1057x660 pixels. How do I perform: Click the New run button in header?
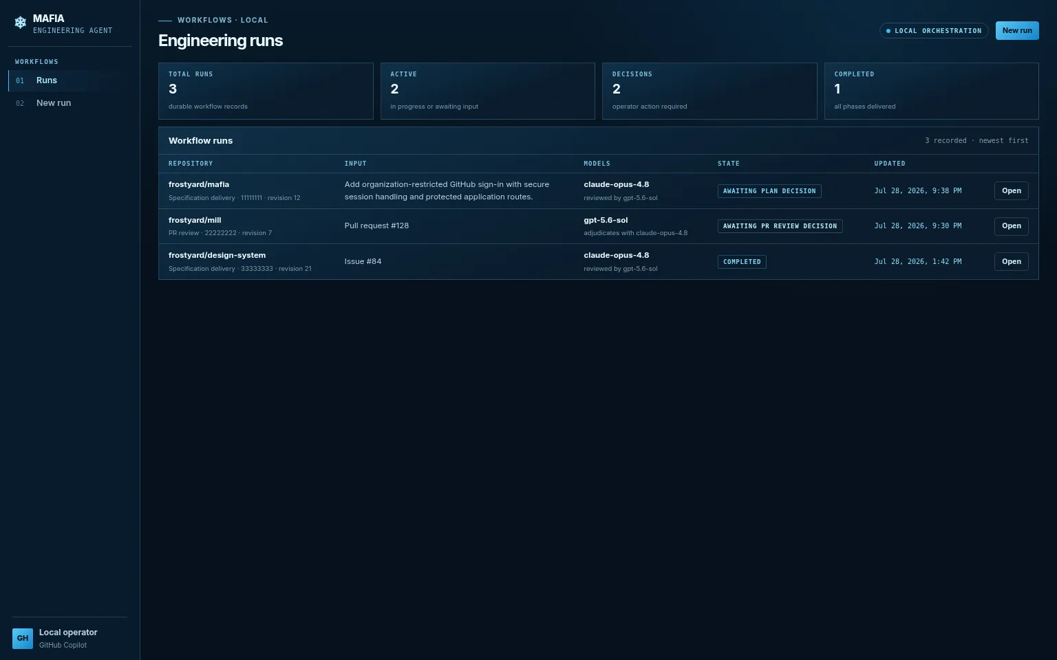pyautogui.click(x=1017, y=30)
